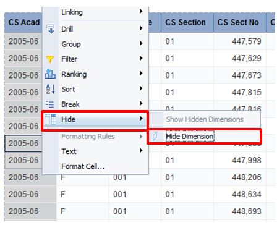
Task: Click the Formatting Rules entry
Action: (x=95, y=136)
